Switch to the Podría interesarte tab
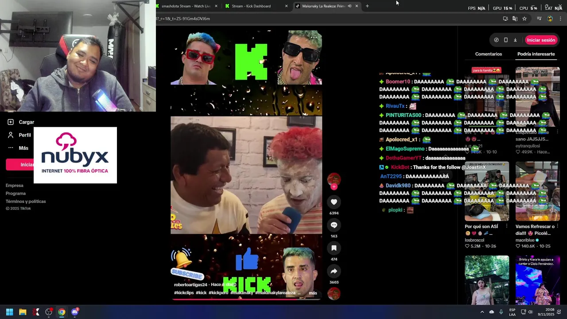Screen dimensions: 567x319 coord(536,54)
